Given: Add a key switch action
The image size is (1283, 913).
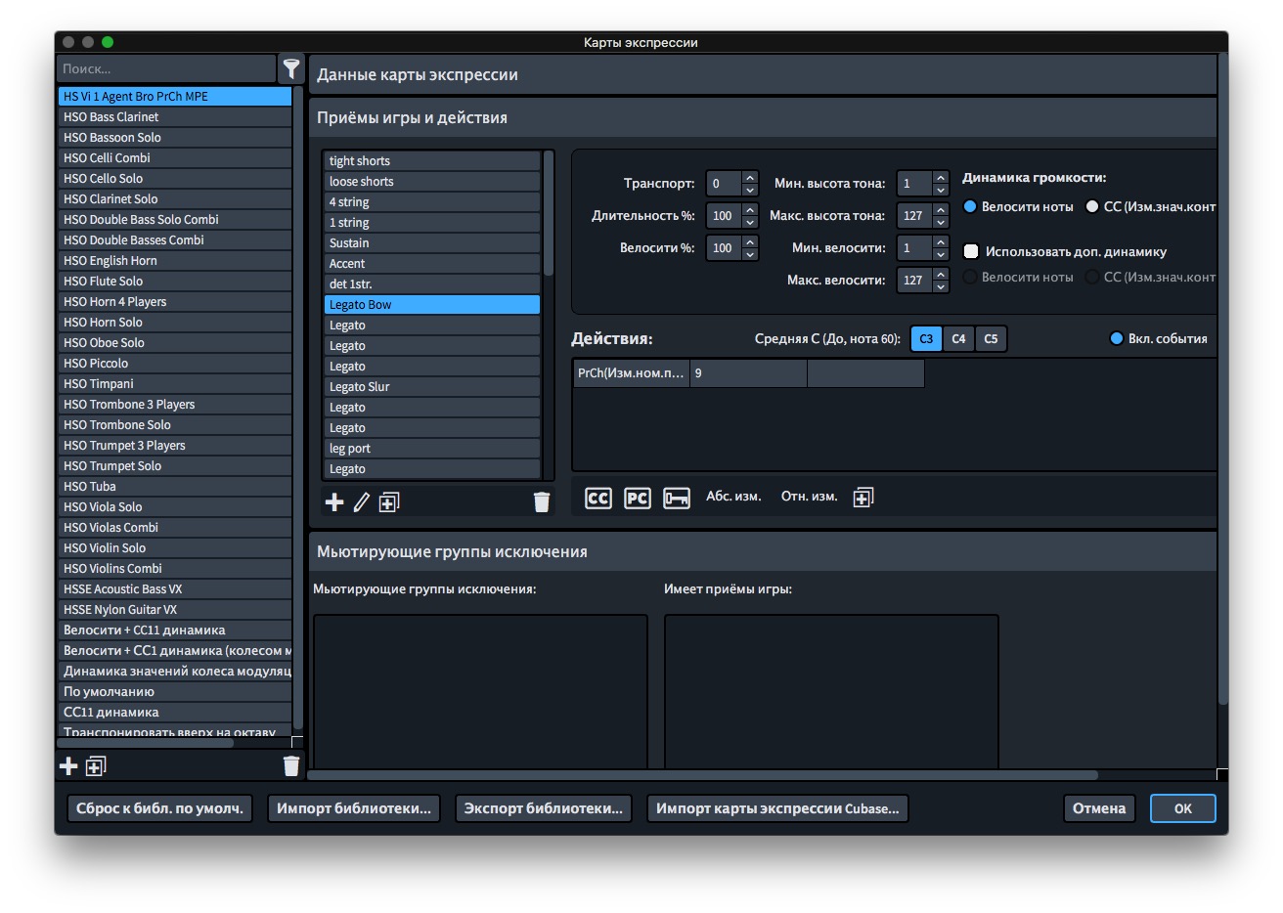Looking at the screenshot, I should (x=677, y=499).
